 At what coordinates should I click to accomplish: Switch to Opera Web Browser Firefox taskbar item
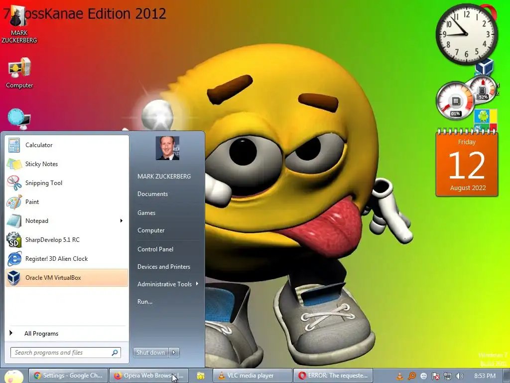148,376
